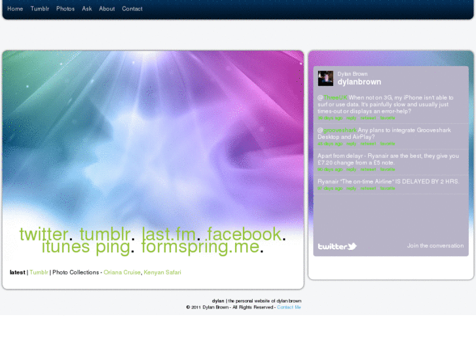The image size is (476, 357).
Task: Click the large twitter link
Action: pyautogui.click(x=44, y=235)
